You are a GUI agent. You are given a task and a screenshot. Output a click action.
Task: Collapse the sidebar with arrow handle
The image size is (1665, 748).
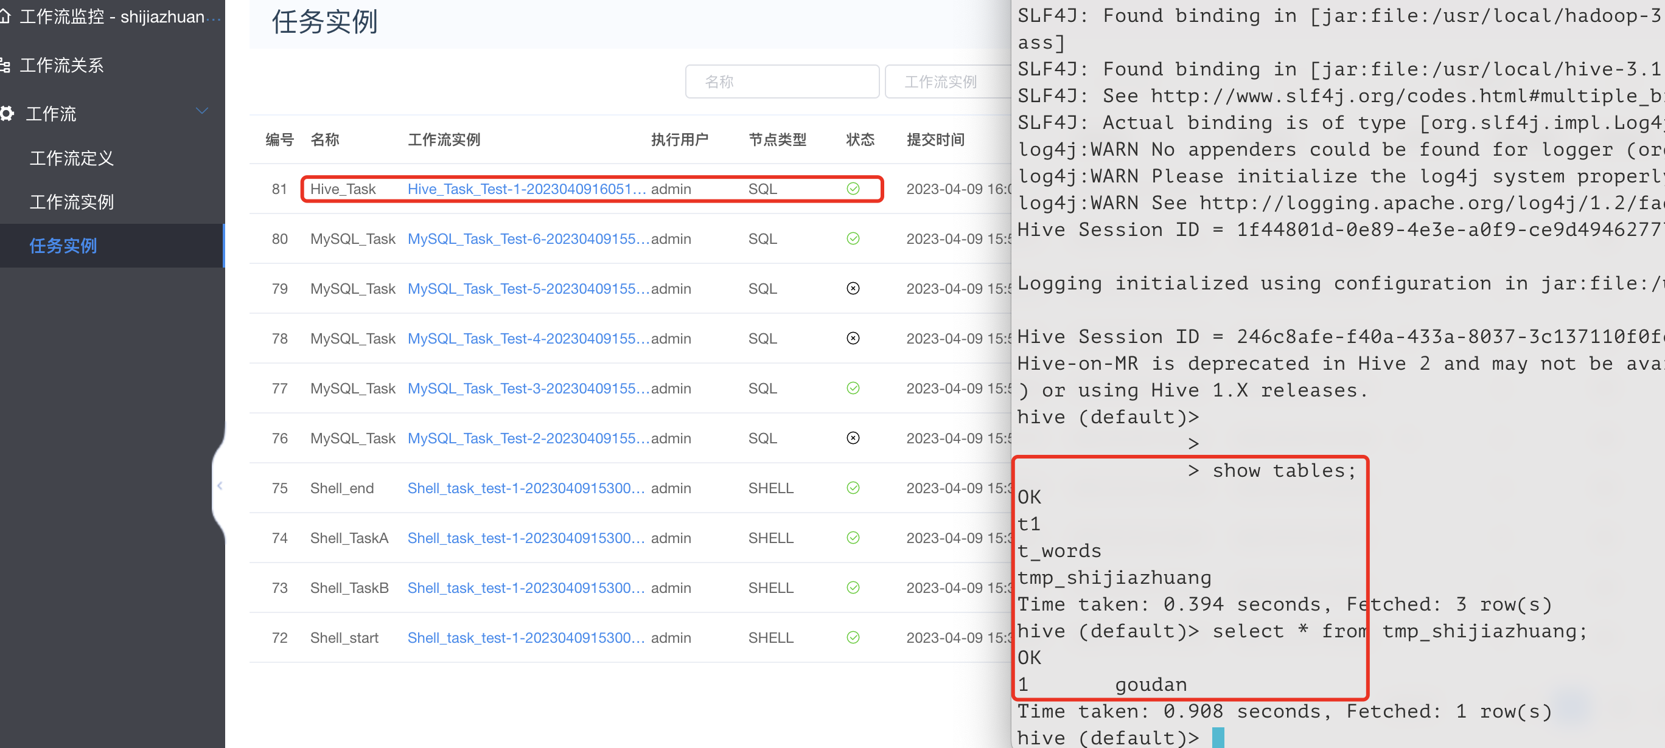click(220, 486)
